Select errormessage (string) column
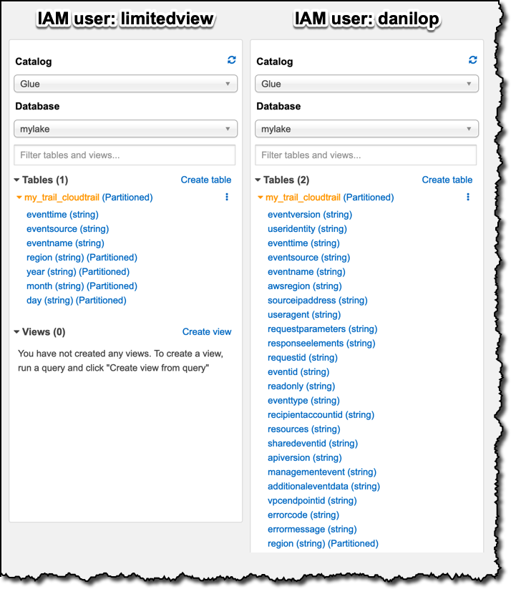Viewport: 511px width, 589px height. (312, 528)
